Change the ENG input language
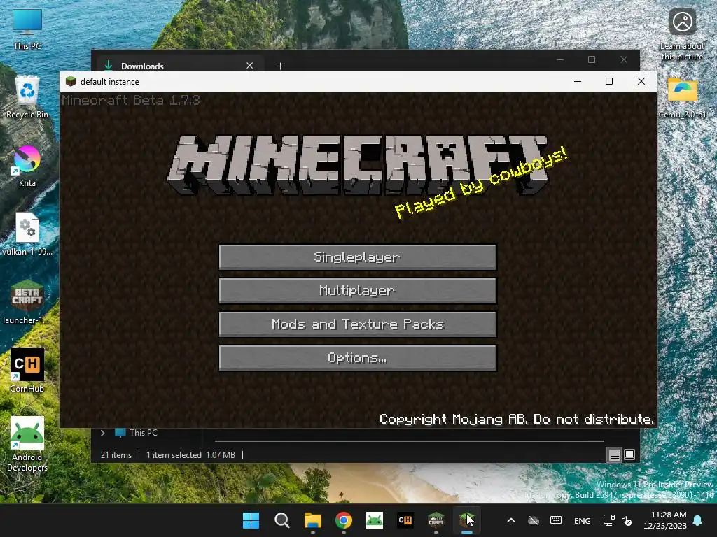Image resolution: width=717 pixels, height=537 pixels. coord(582,520)
